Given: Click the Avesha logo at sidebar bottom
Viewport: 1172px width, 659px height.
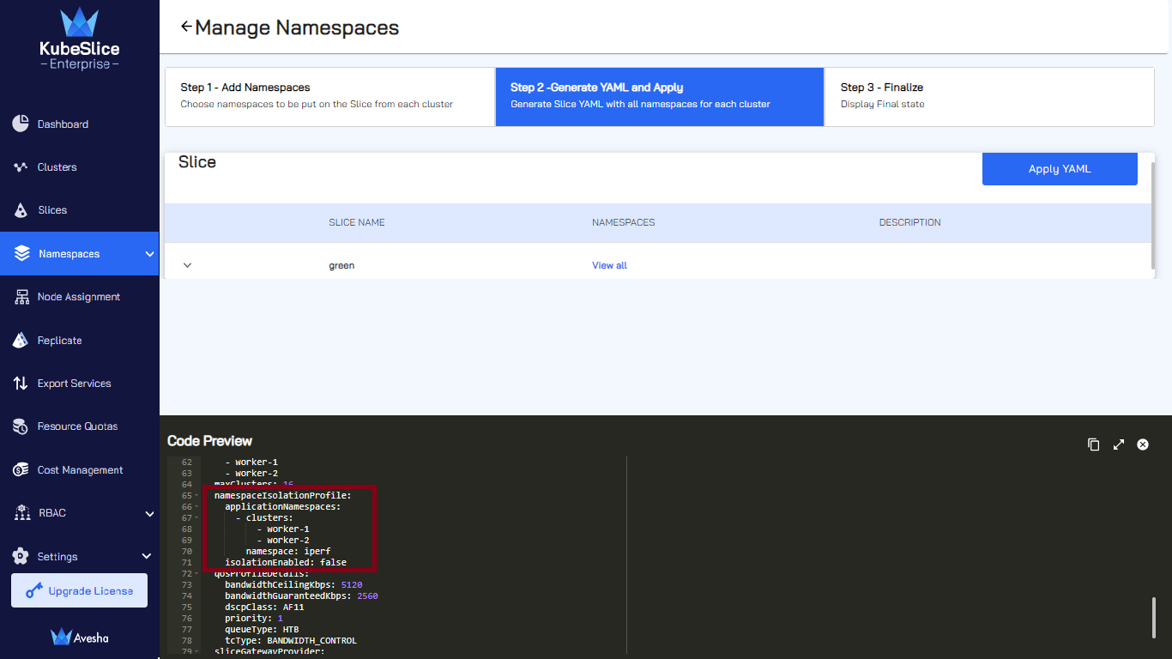Looking at the screenshot, I should (x=79, y=638).
